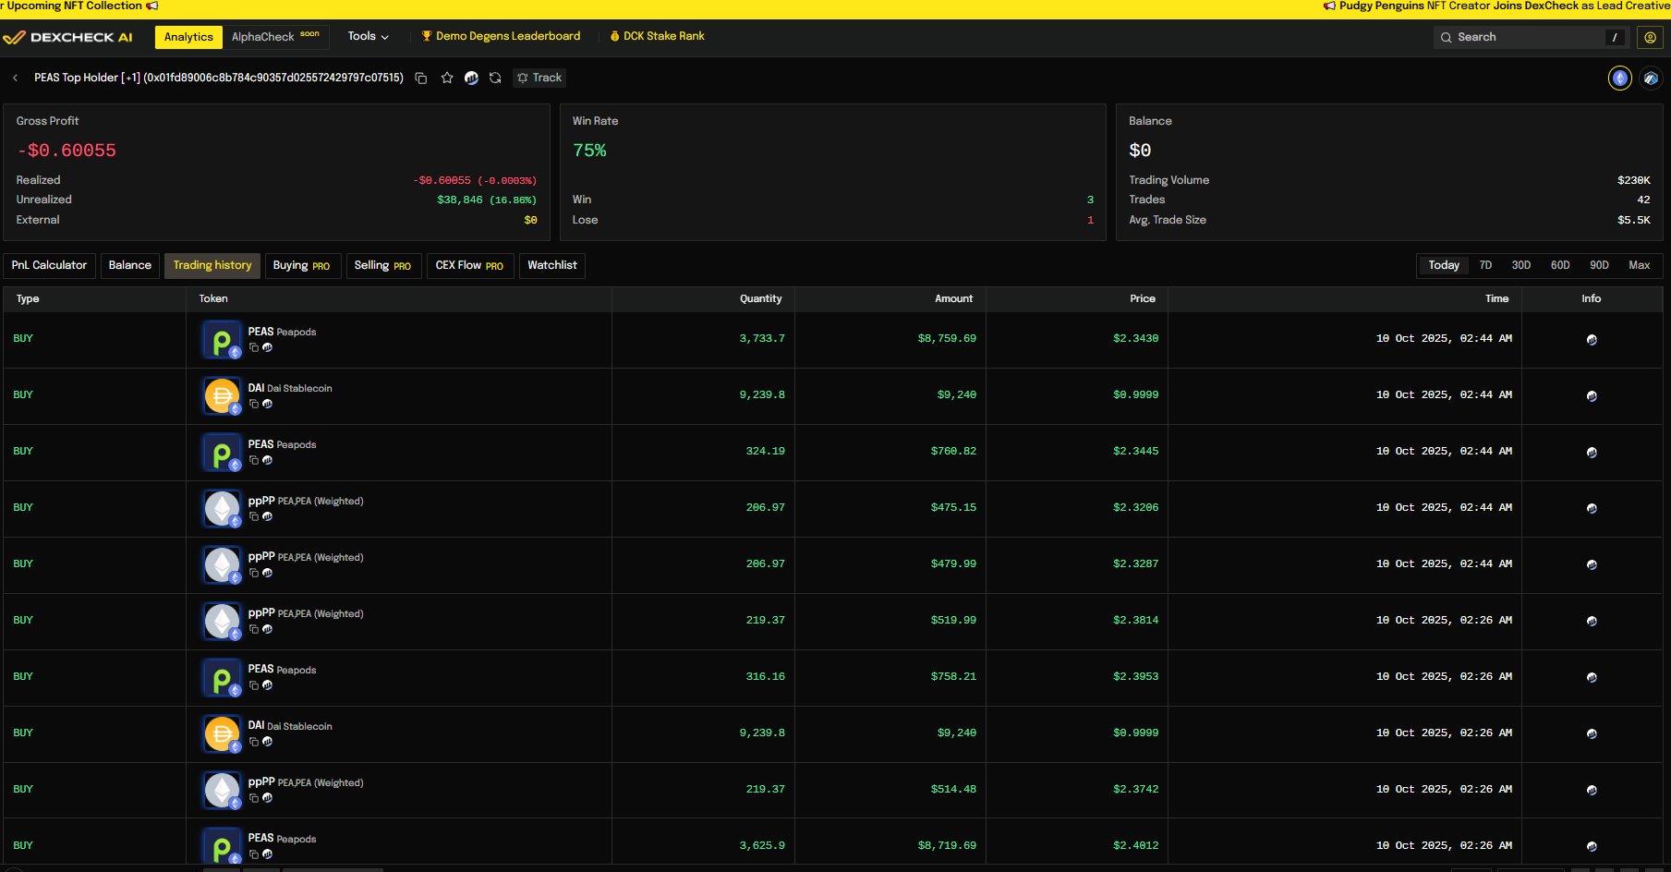Refresh the wallet data
Image resolution: width=1671 pixels, height=872 pixels.
495,79
